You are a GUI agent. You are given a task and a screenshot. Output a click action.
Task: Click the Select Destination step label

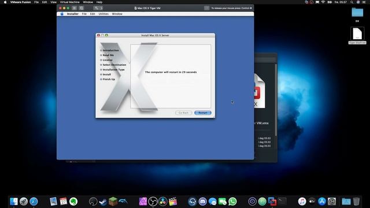pyautogui.click(x=114, y=65)
